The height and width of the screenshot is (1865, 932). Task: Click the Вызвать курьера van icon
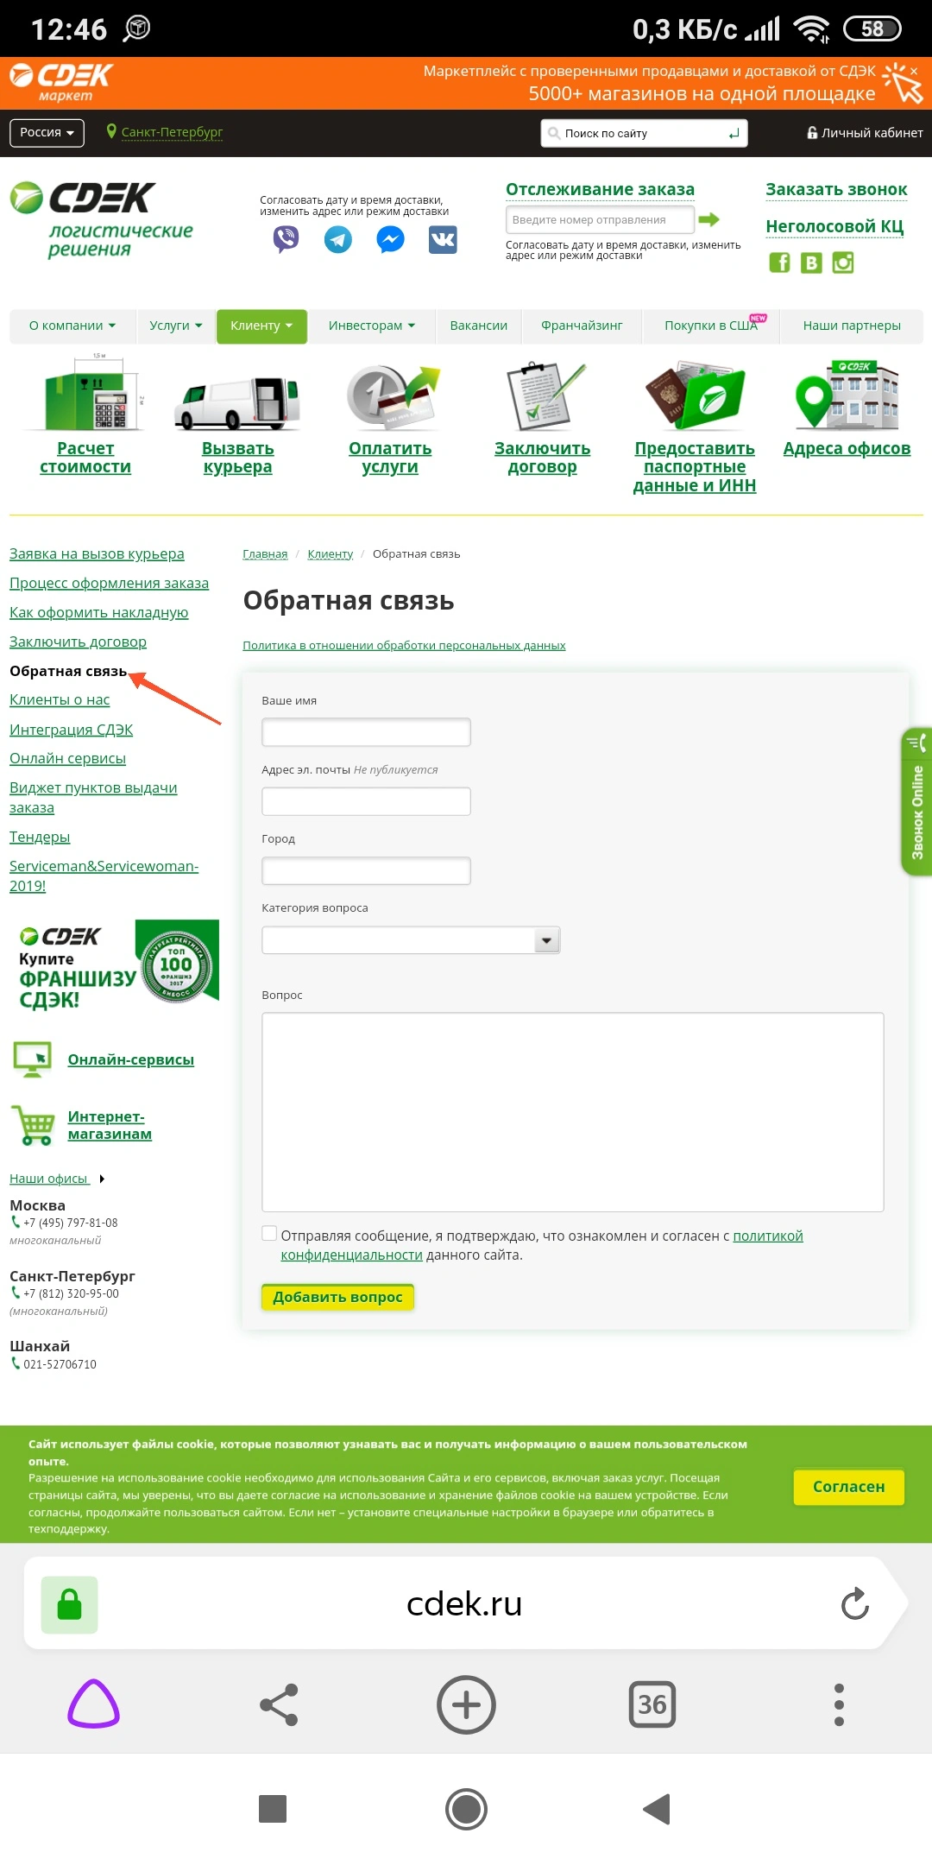click(x=237, y=402)
